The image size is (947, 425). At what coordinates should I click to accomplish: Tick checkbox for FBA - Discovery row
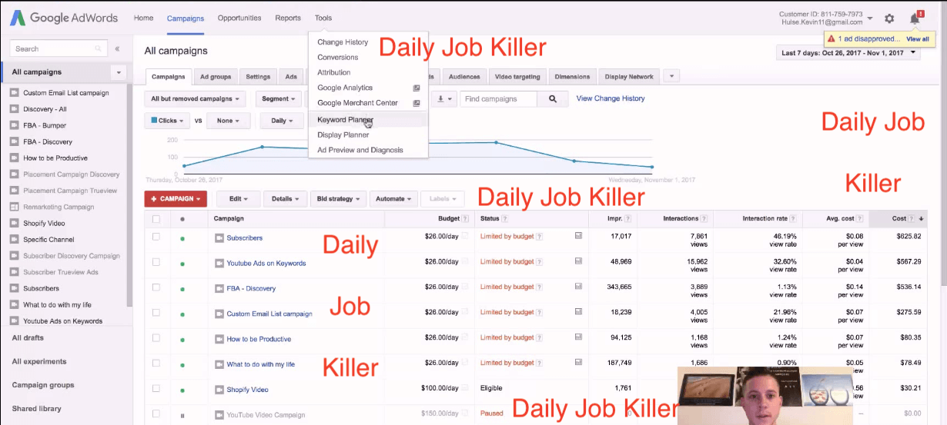(x=156, y=287)
